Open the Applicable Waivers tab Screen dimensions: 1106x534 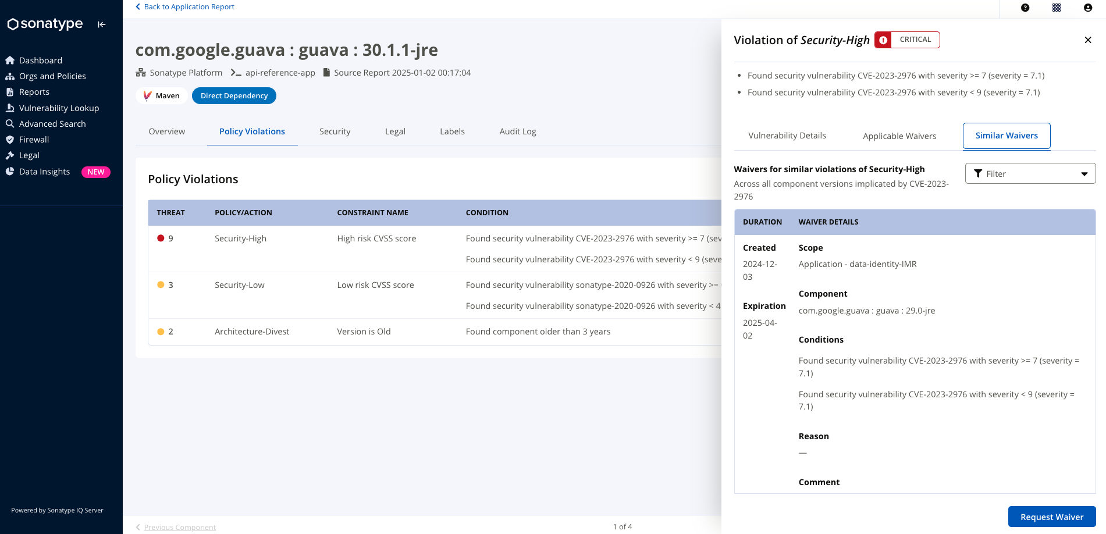[899, 136]
